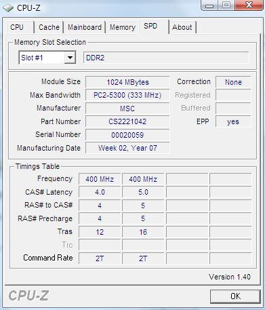Click the 1024 MBytes module size value

pyautogui.click(x=127, y=82)
